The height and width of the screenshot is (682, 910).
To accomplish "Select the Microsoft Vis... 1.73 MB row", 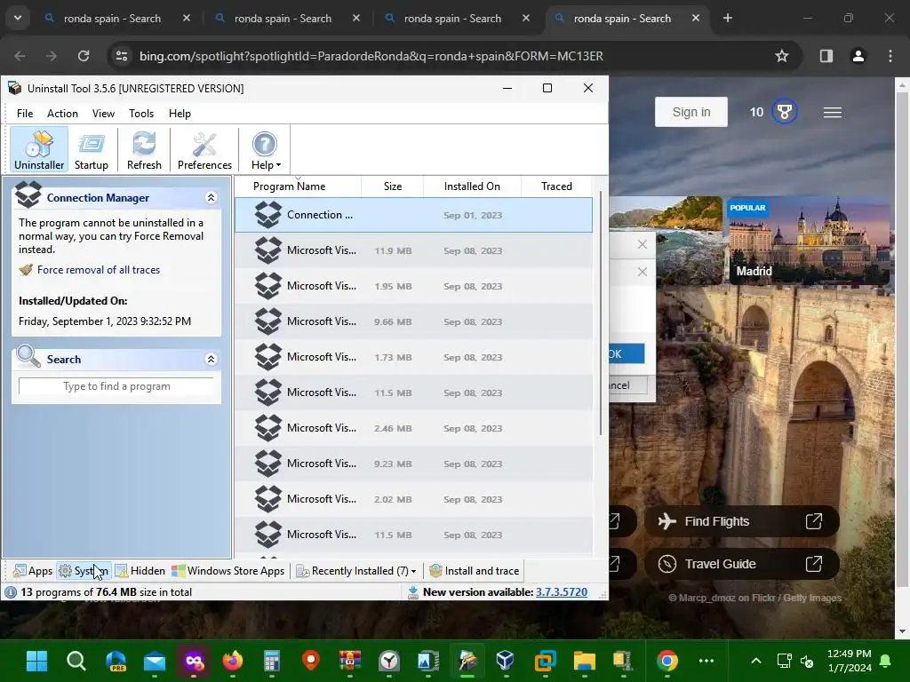I will tap(413, 357).
